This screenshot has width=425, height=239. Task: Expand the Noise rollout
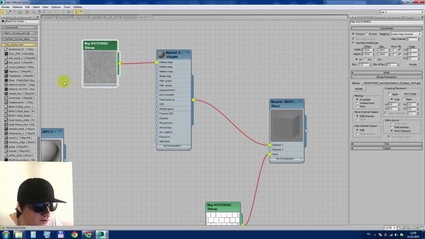click(386, 72)
